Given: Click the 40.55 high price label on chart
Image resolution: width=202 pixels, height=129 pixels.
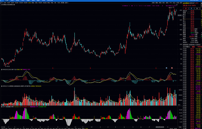Looking at the screenshot, I should (170, 8).
